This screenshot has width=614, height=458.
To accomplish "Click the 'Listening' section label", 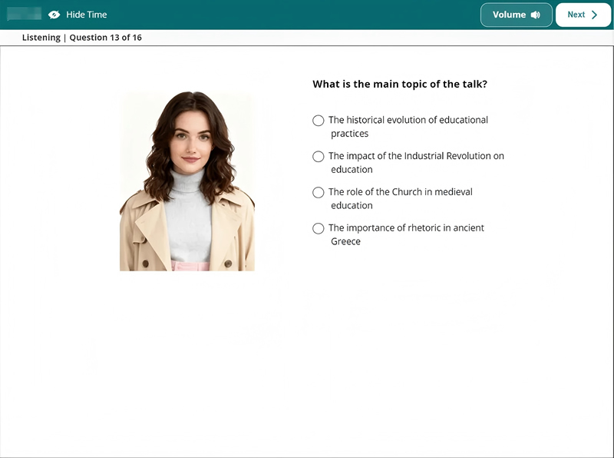I will (x=41, y=38).
